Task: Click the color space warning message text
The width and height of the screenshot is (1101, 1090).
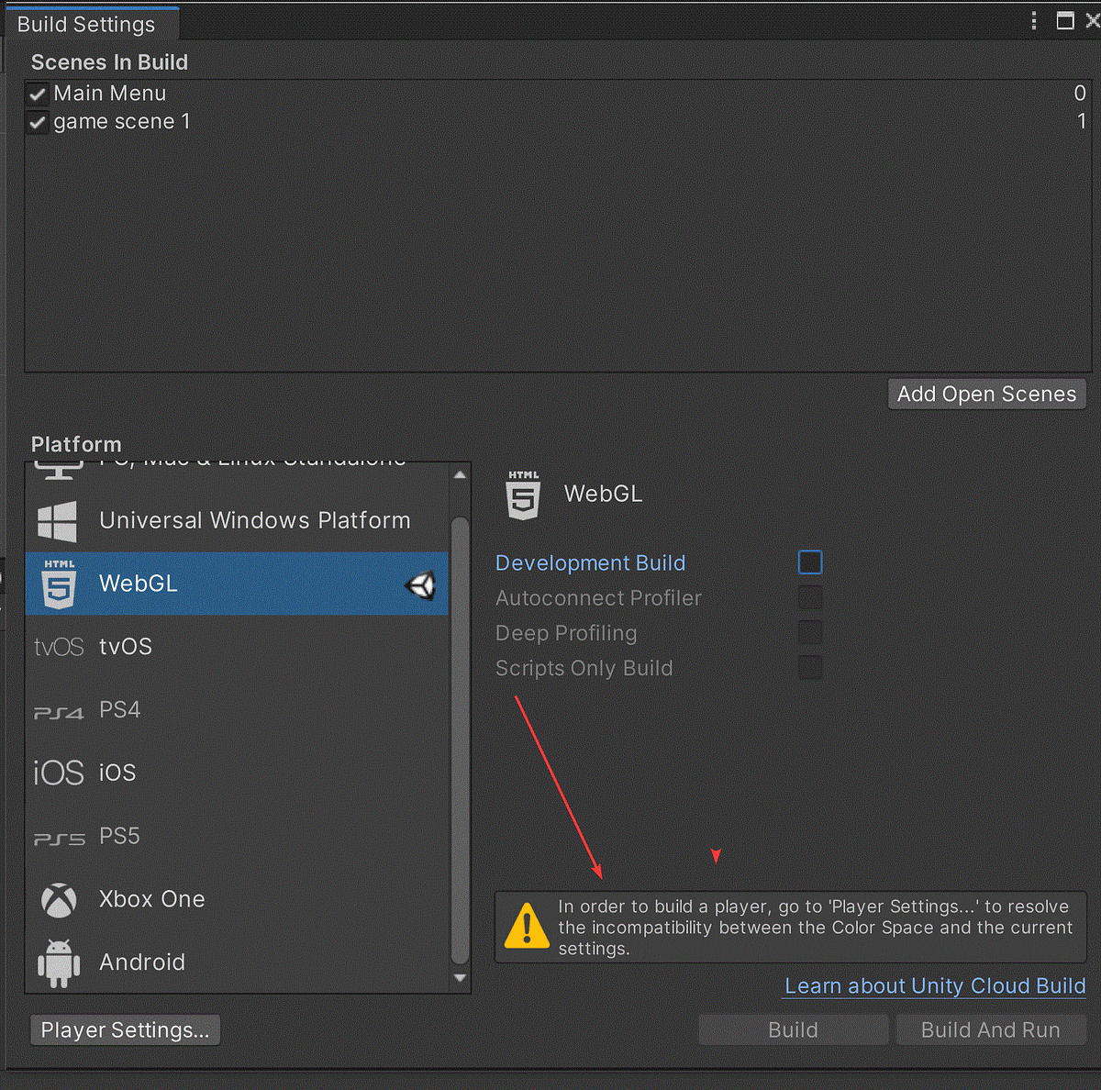Action: pyautogui.click(x=815, y=927)
